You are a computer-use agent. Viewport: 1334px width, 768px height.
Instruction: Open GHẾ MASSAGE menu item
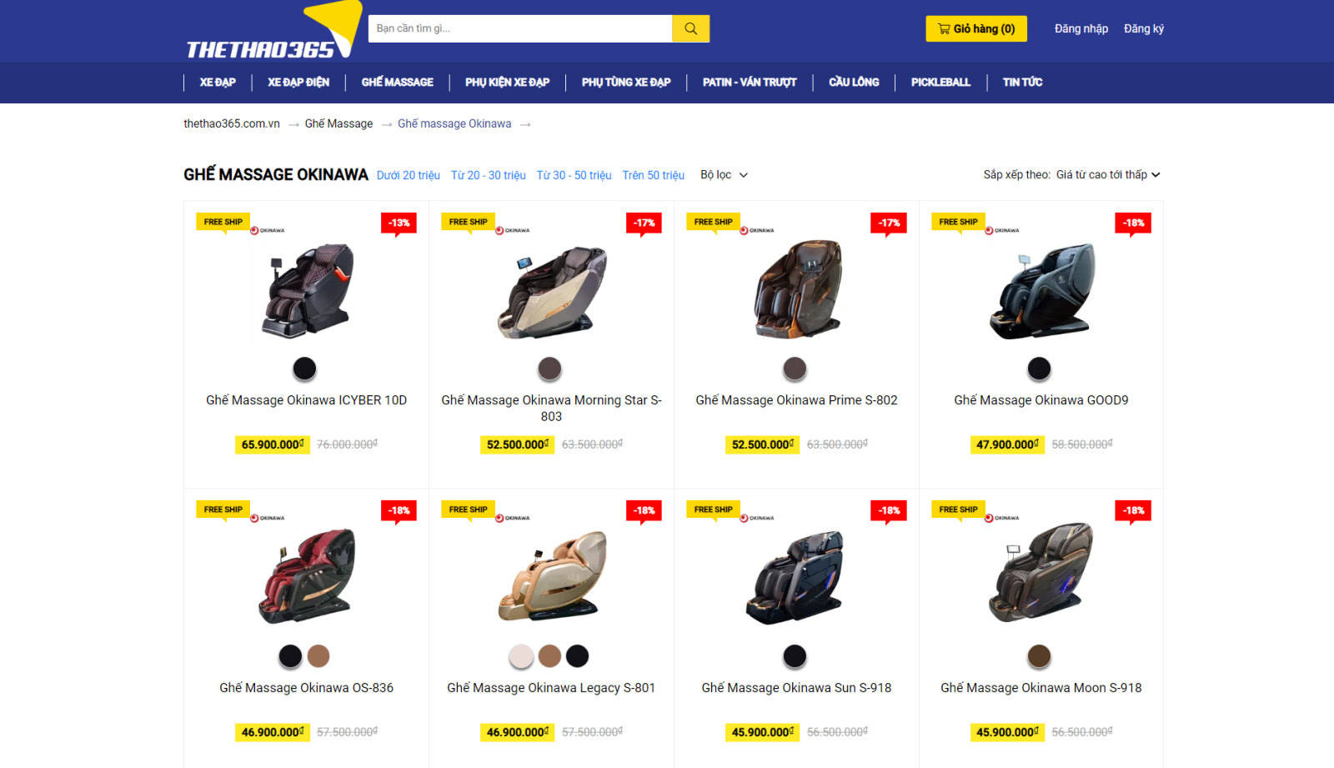pyautogui.click(x=397, y=83)
